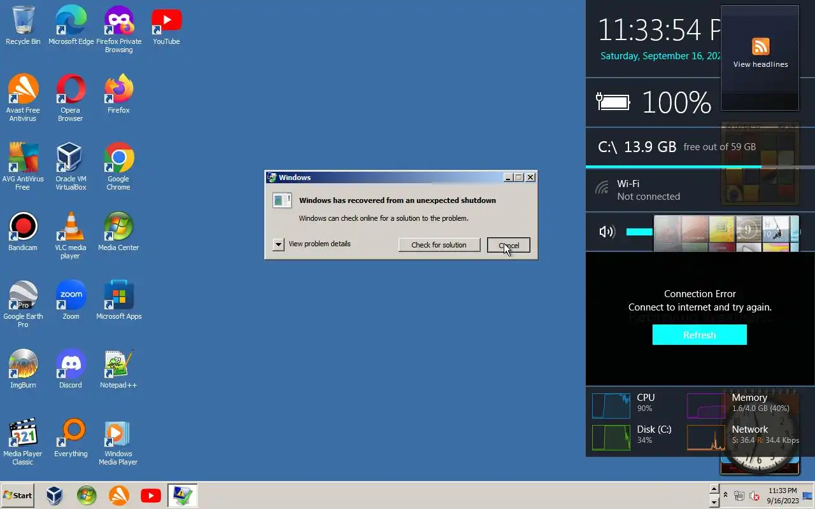The image size is (815, 509).
Task: Open the Everything search desktop icon
Action: pos(71,438)
